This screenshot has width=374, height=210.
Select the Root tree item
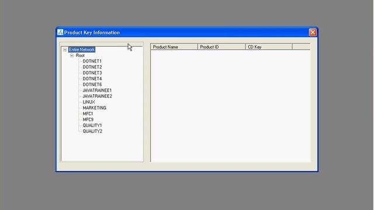click(x=80, y=55)
